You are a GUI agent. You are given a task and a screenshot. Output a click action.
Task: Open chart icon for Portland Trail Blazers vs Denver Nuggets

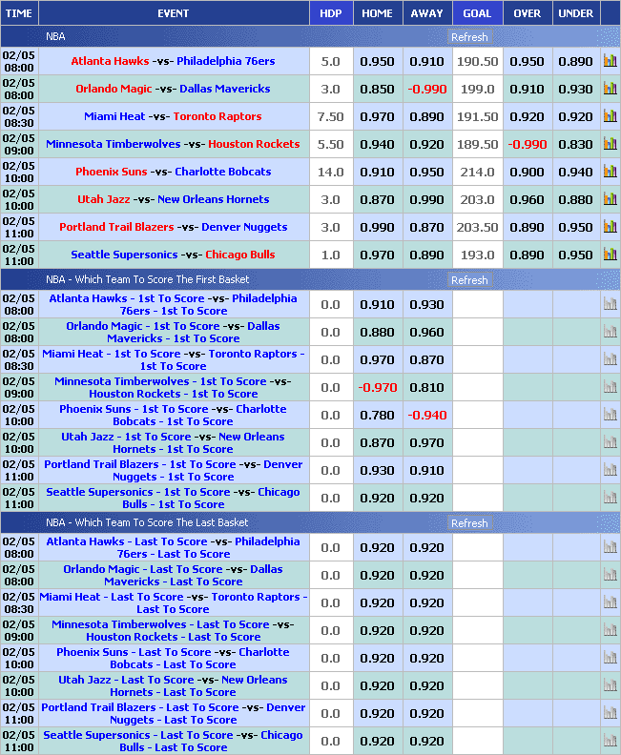tap(610, 227)
